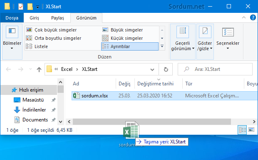Image resolution: width=258 pixels, height=160 pixels.
Task: Switch to Listele layout
Action: pos(37,46)
